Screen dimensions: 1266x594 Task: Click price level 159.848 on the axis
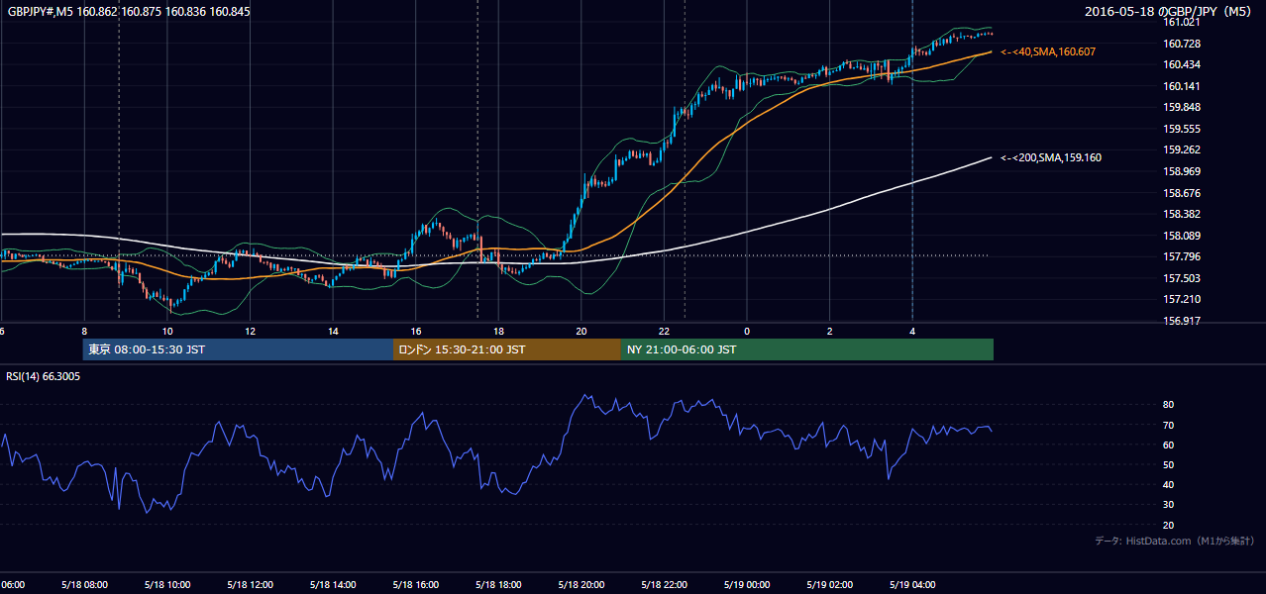tap(1182, 107)
